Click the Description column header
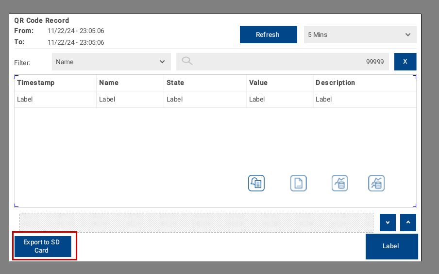439x274 pixels. point(365,83)
